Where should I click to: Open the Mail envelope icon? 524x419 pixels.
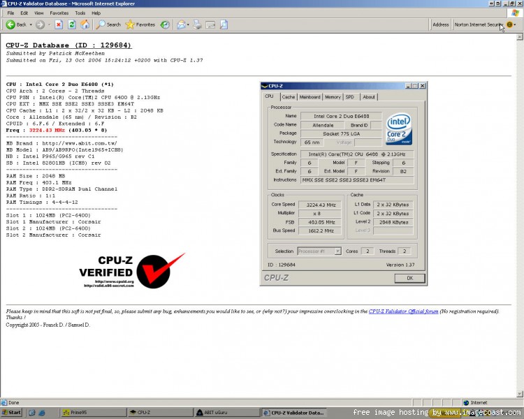tap(182, 24)
